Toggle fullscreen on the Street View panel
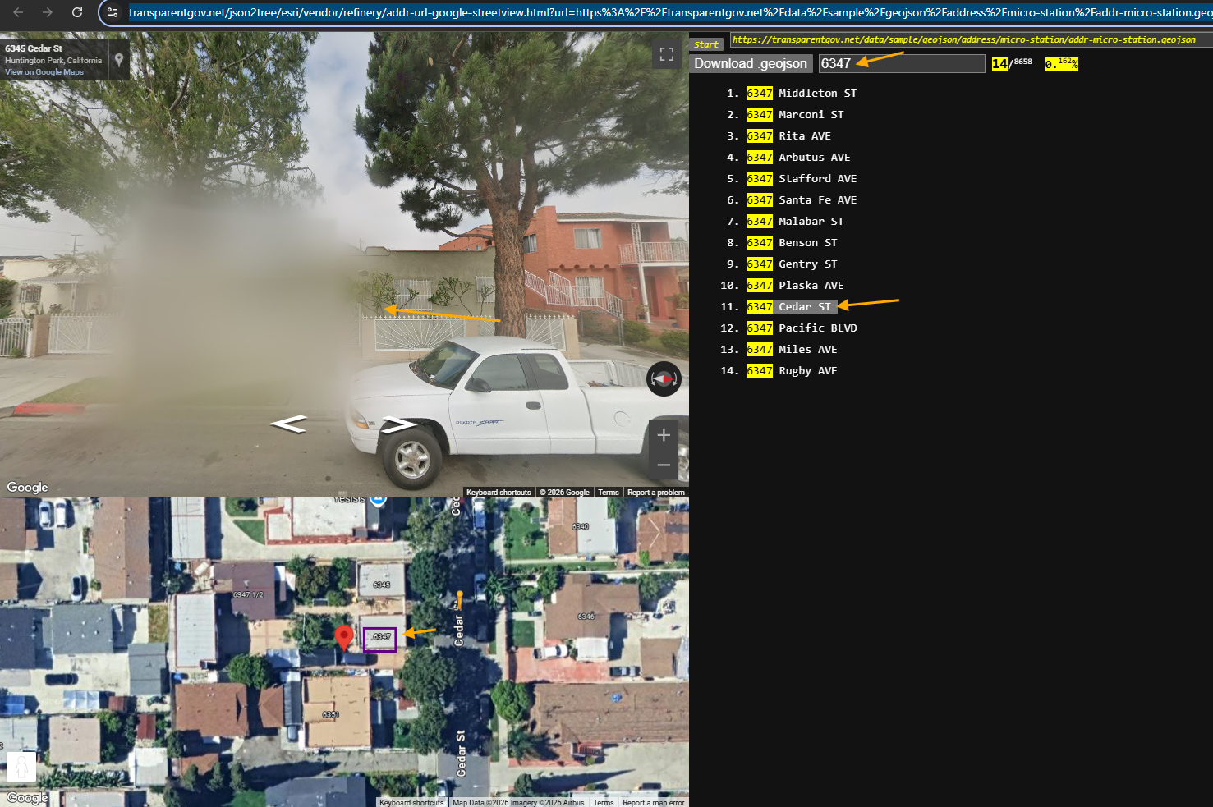 667,54
